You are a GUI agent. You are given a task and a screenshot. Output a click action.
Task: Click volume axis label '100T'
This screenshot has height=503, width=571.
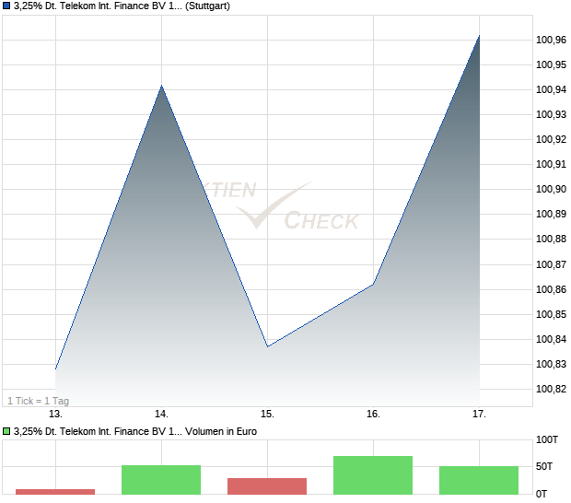(547, 439)
